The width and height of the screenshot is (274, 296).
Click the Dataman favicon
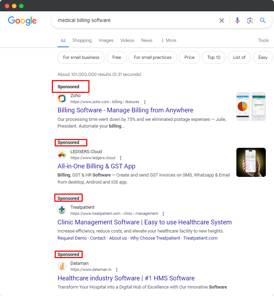[62, 266]
